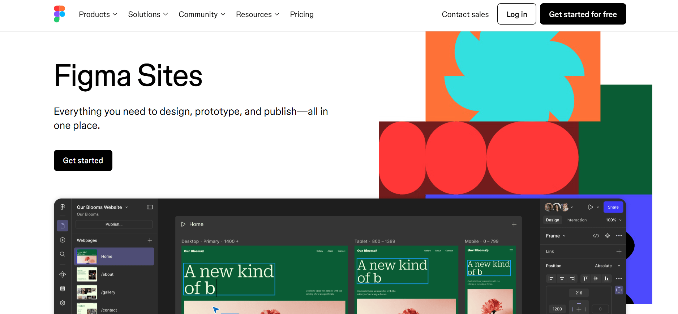Switch to the Interaction tab
Screen dimensions: 678x314
coord(576,220)
